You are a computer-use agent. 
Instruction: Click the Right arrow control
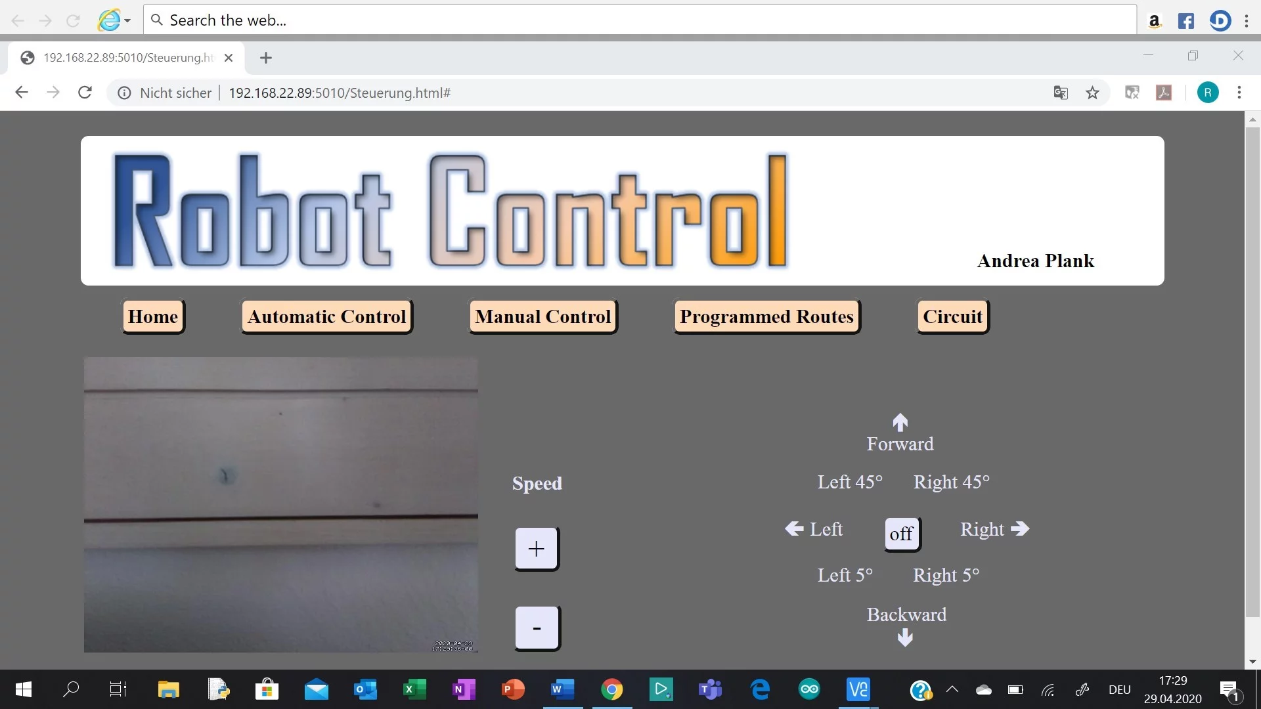click(x=994, y=529)
